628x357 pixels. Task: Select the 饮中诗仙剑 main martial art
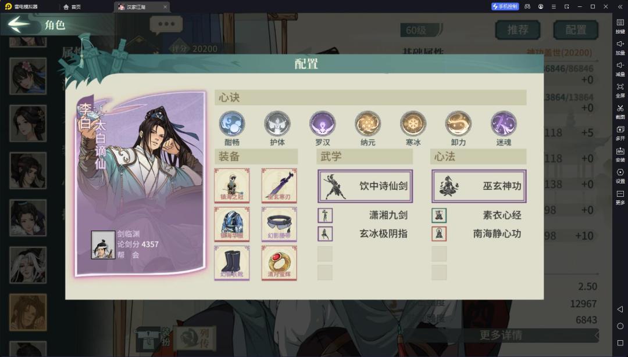coord(365,186)
